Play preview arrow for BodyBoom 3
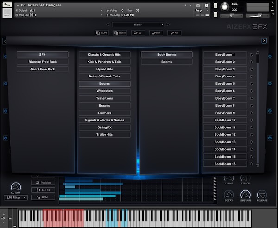Viewport: 278px width, 228px height. click(x=252, y=69)
